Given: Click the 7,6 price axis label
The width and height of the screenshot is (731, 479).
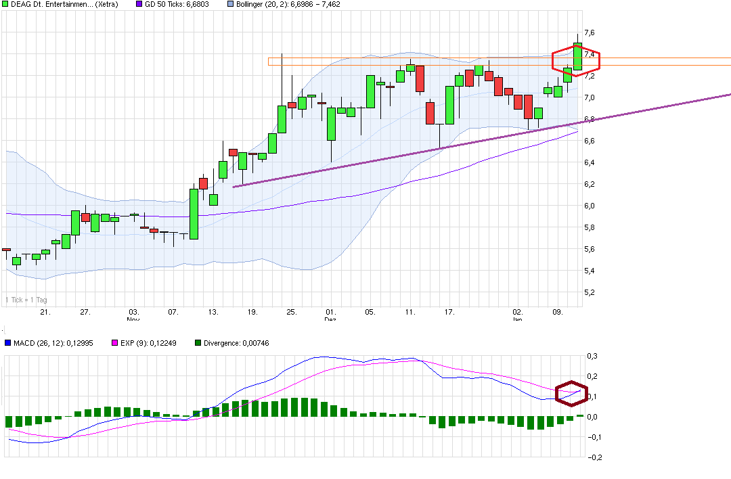Looking at the screenshot, I should (590, 32).
